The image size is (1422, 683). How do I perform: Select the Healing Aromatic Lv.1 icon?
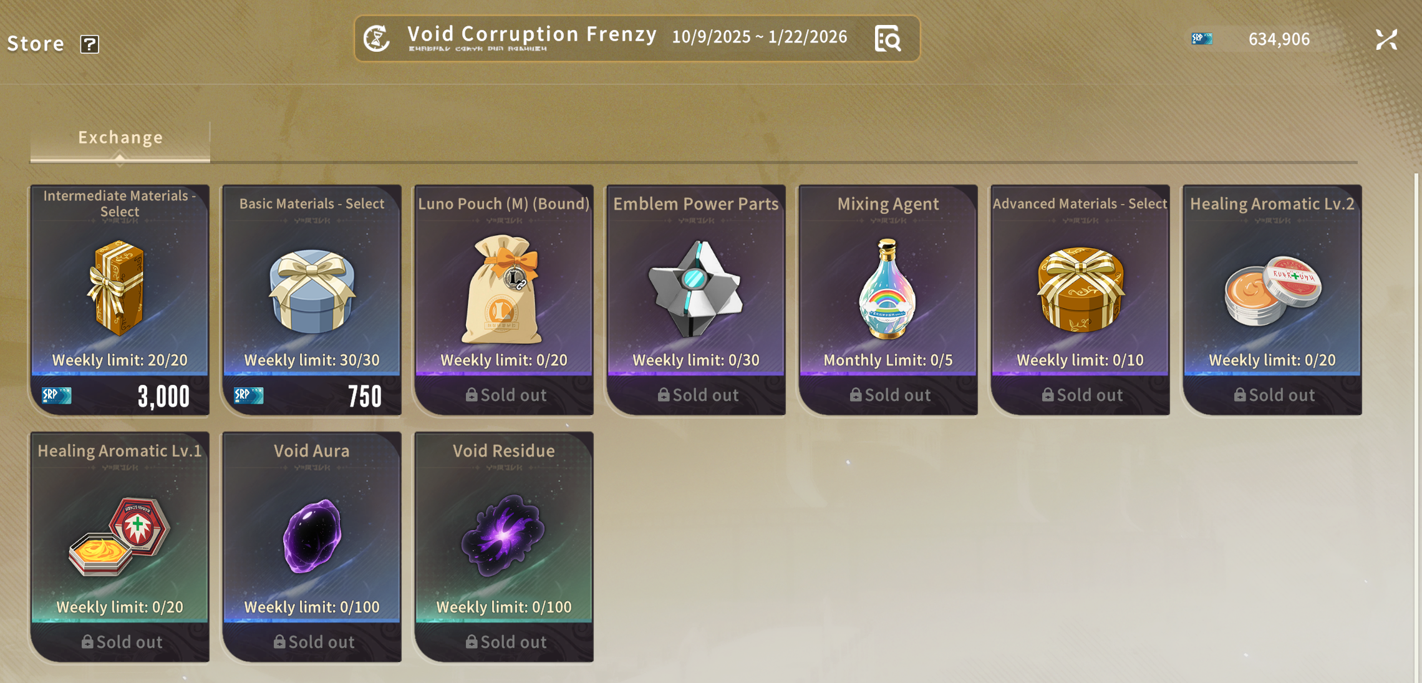pyautogui.click(x=119, y=536)
